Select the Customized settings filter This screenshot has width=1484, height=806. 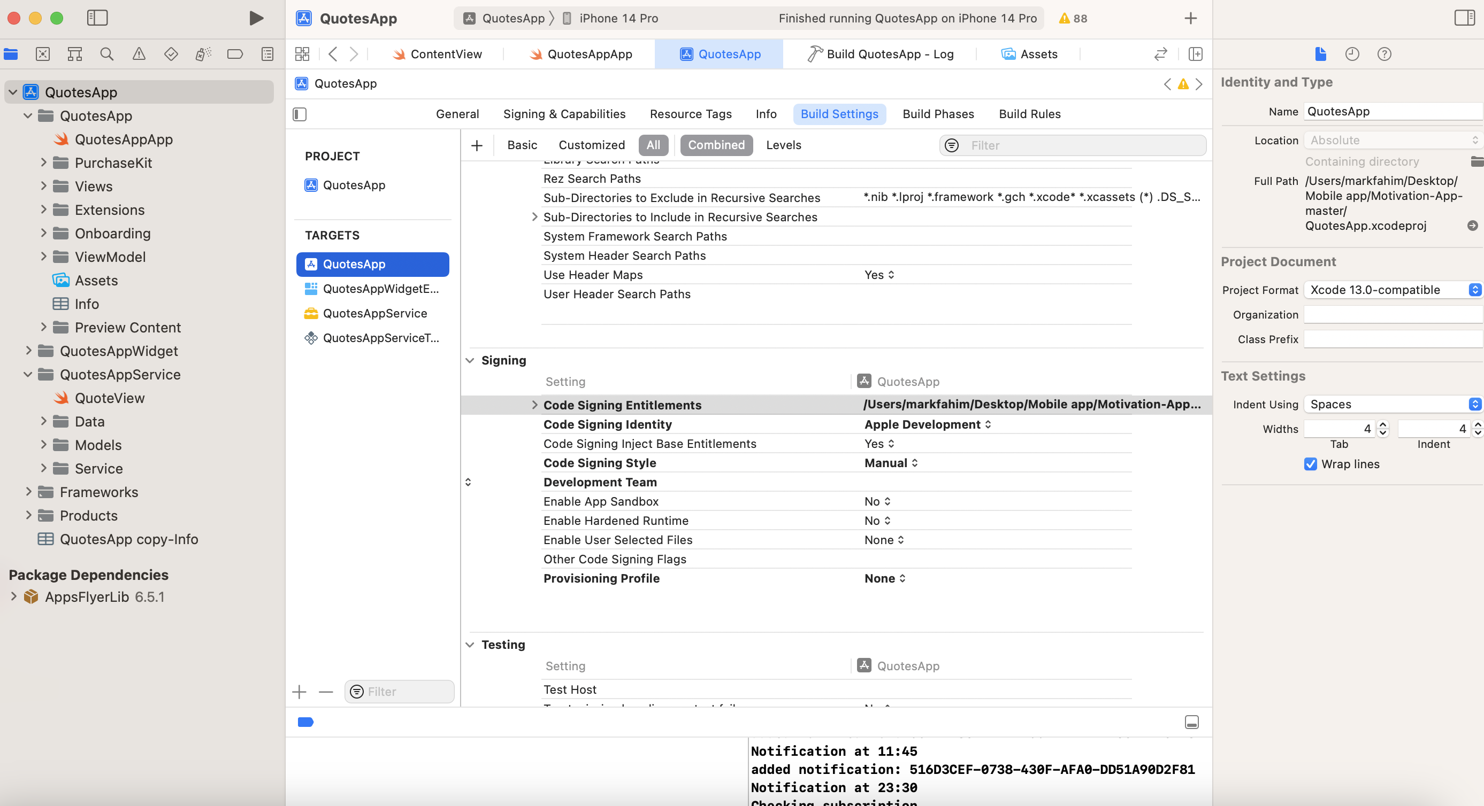coord(592,145)
